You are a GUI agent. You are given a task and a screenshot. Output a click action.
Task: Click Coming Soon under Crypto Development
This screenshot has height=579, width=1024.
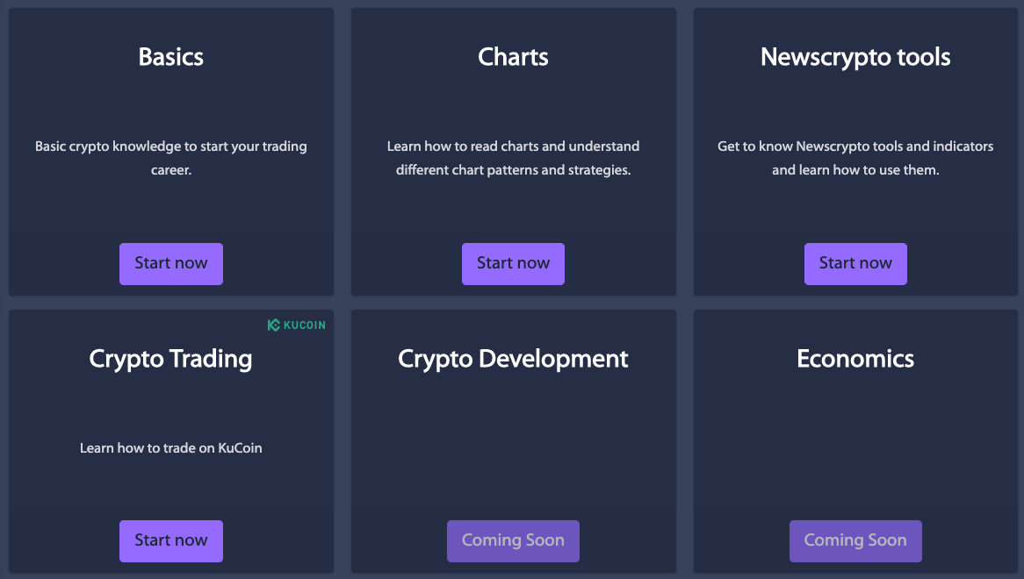tap(513, 541)
